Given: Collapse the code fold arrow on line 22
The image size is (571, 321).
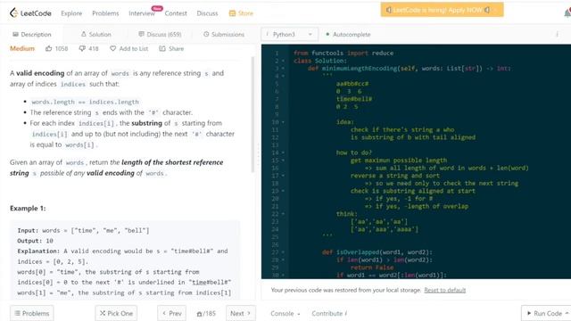Looking at the screenshot, I should (284, 214).
